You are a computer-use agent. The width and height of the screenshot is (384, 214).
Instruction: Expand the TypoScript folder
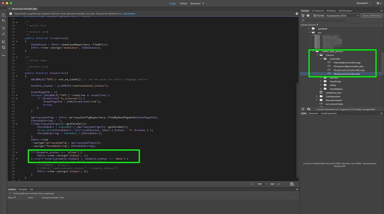321,82
